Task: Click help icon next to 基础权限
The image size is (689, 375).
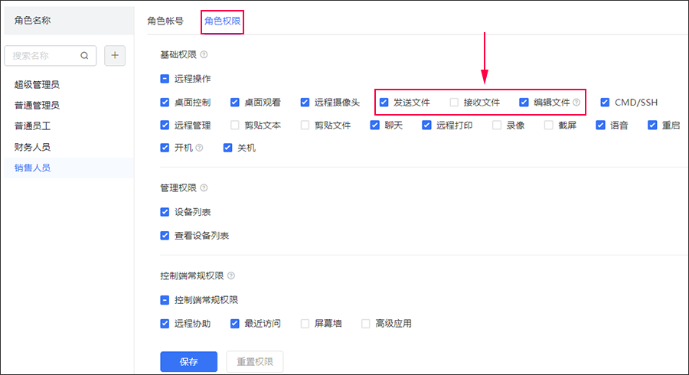Action: coord(204,55)
